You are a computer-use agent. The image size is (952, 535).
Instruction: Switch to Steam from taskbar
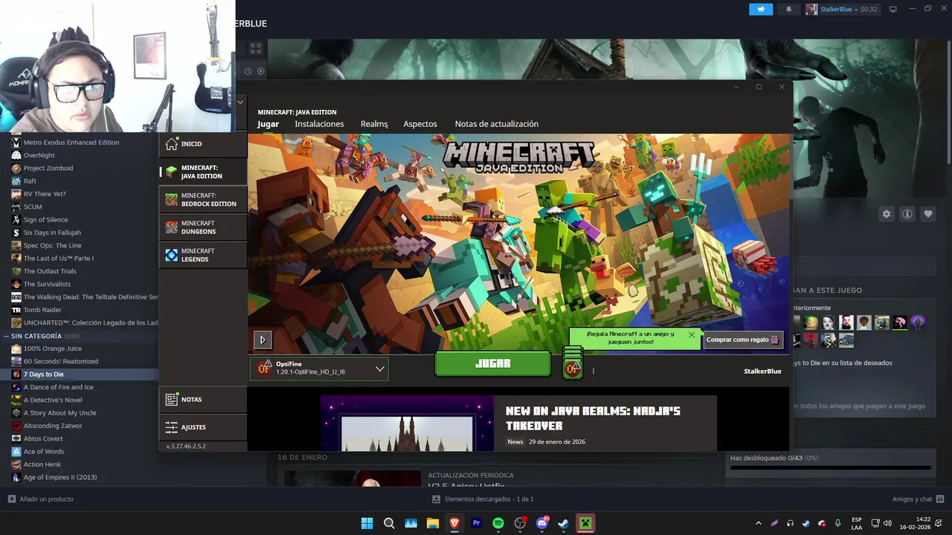(x=564, y=523)
